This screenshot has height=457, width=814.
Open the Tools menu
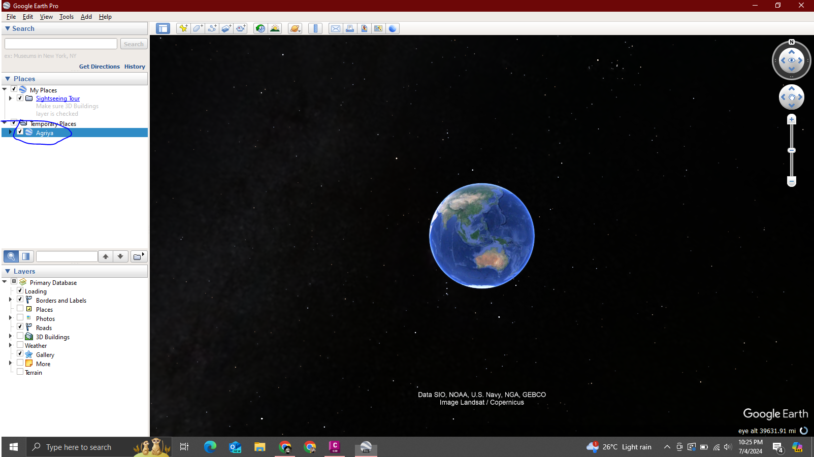[66, 17]
